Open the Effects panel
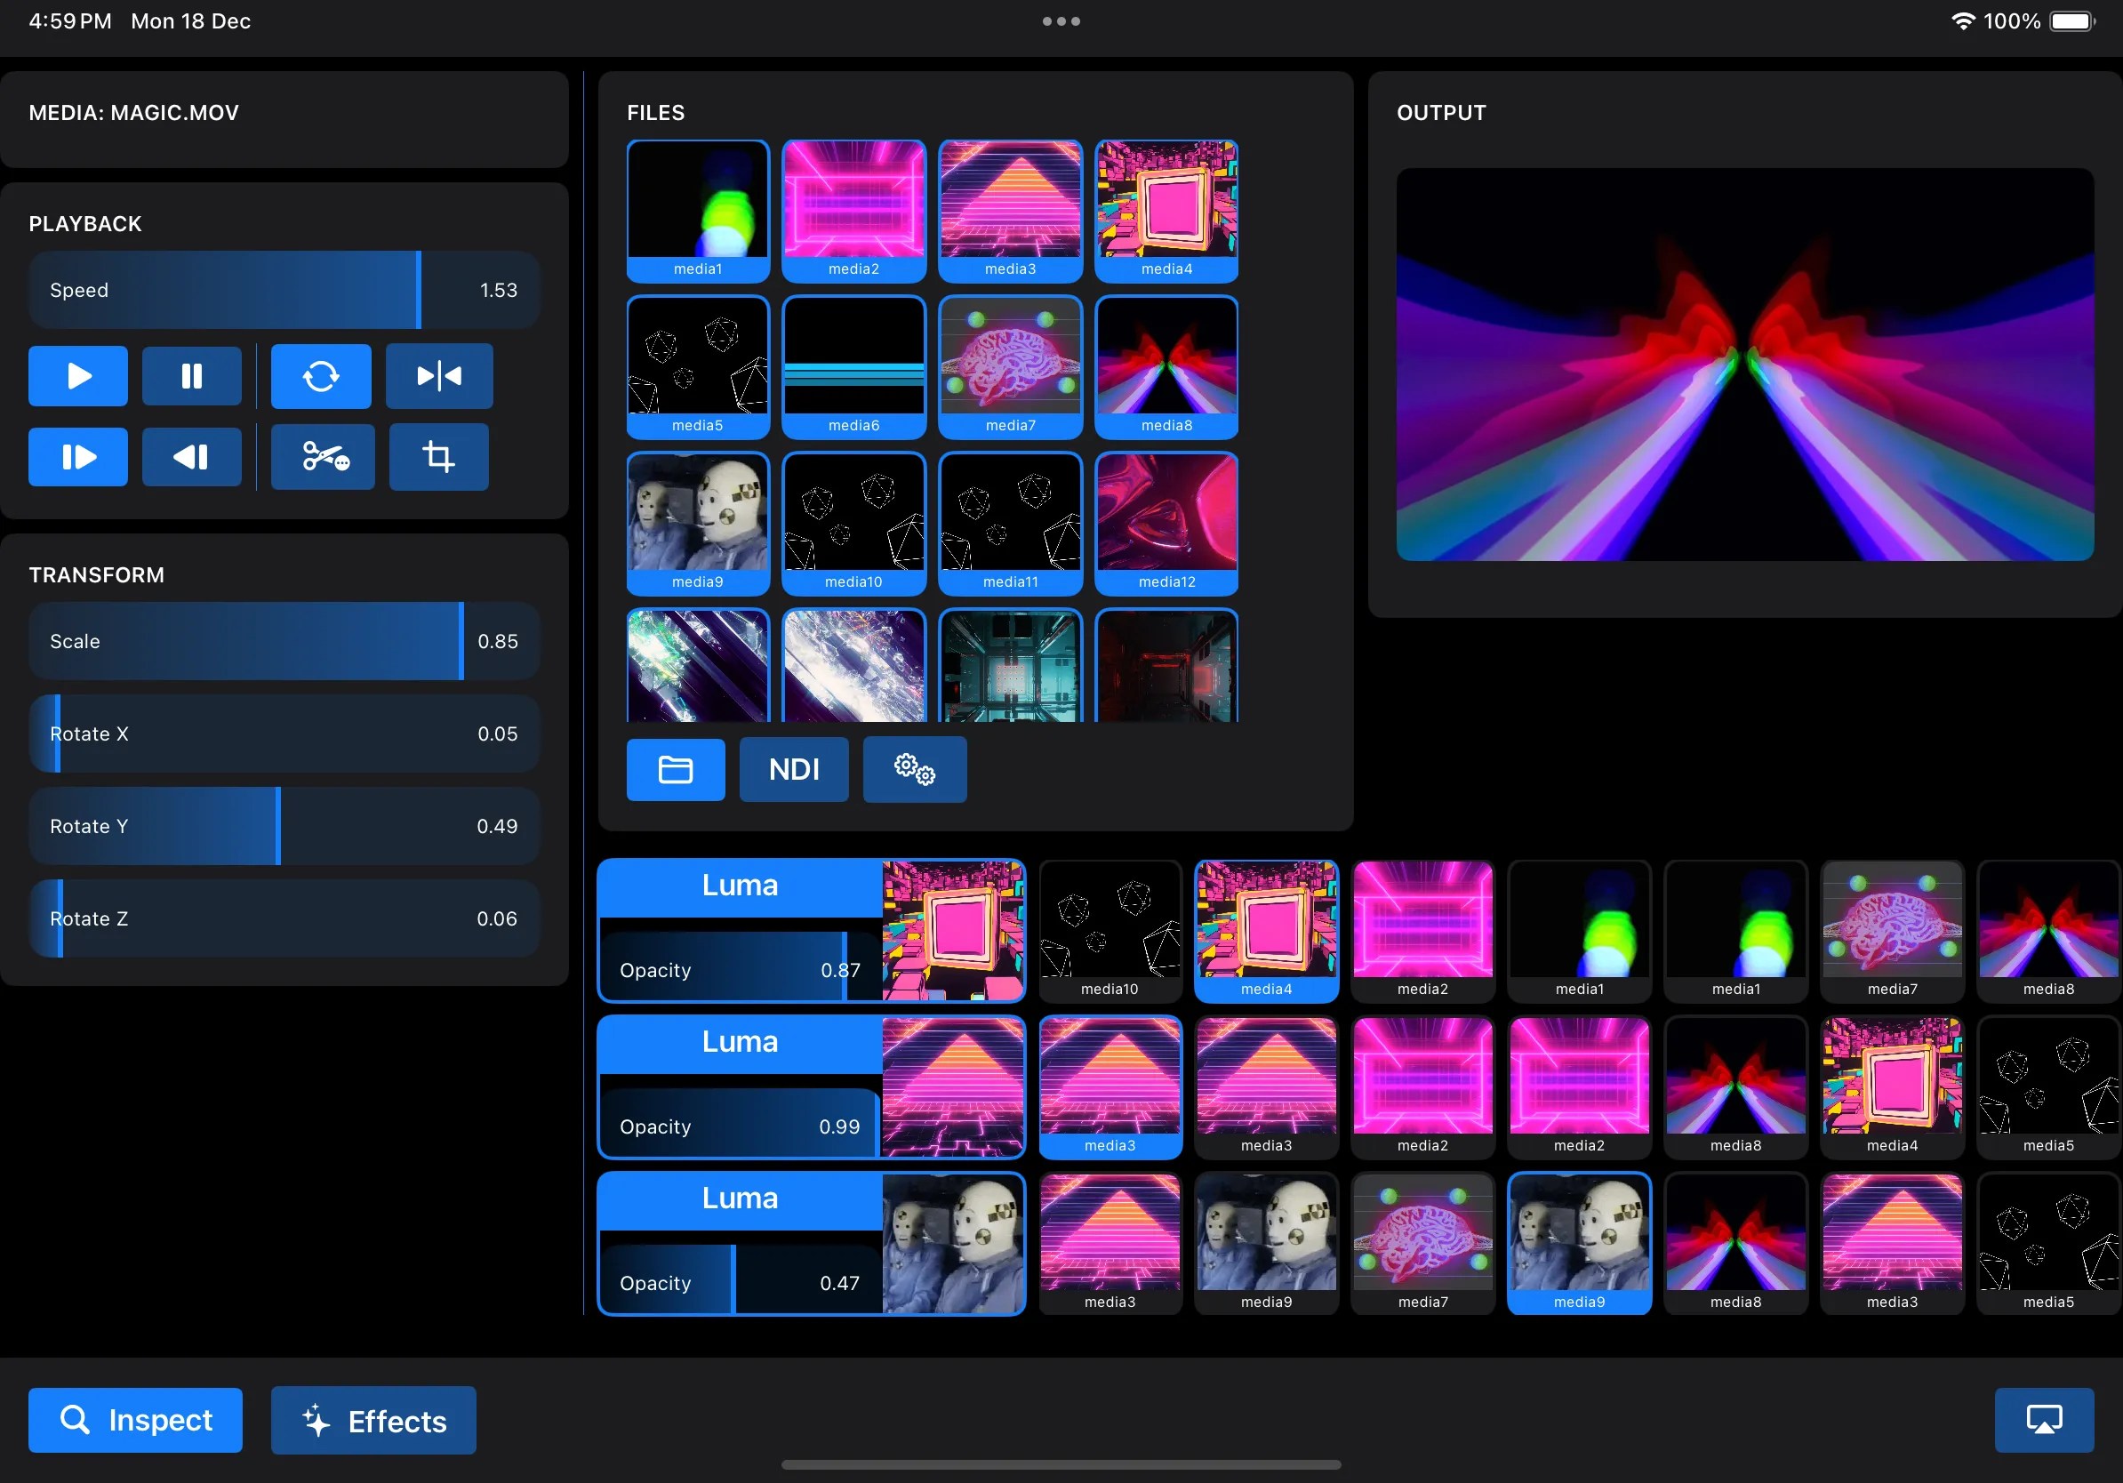This screenshot has width=2123, height=1483. [x=373, y=1420]
